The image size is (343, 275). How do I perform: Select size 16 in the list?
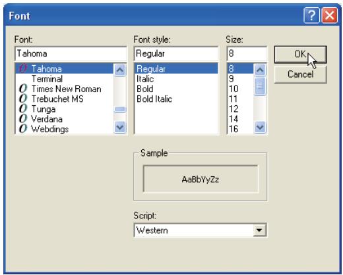pyautogui.click(x=240, y=129)
